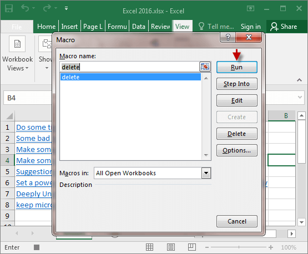
Task: Open the Customize Quick Access Toolbar dropdown
Action: tap(66, 8)
